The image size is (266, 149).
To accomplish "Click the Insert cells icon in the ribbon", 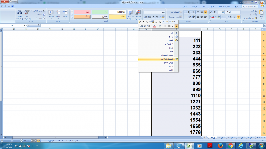I will coord(65,12).
